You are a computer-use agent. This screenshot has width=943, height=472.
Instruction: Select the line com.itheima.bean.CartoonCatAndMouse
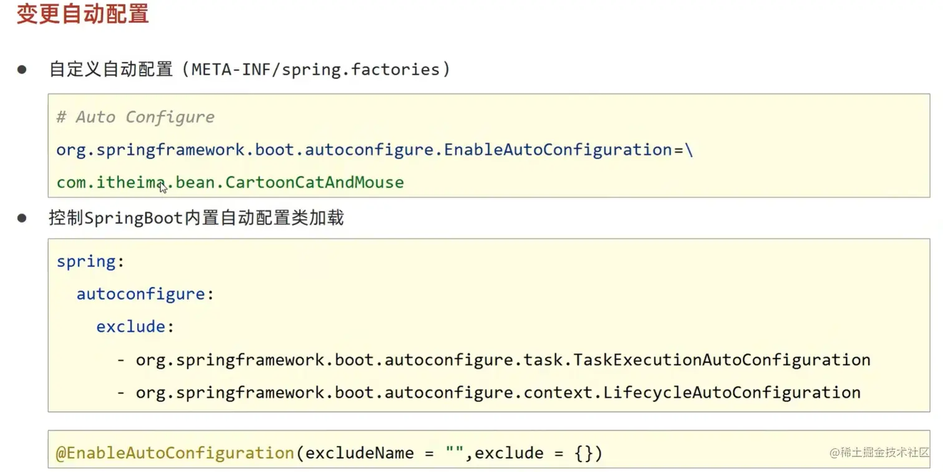click(x=230, y=182)
